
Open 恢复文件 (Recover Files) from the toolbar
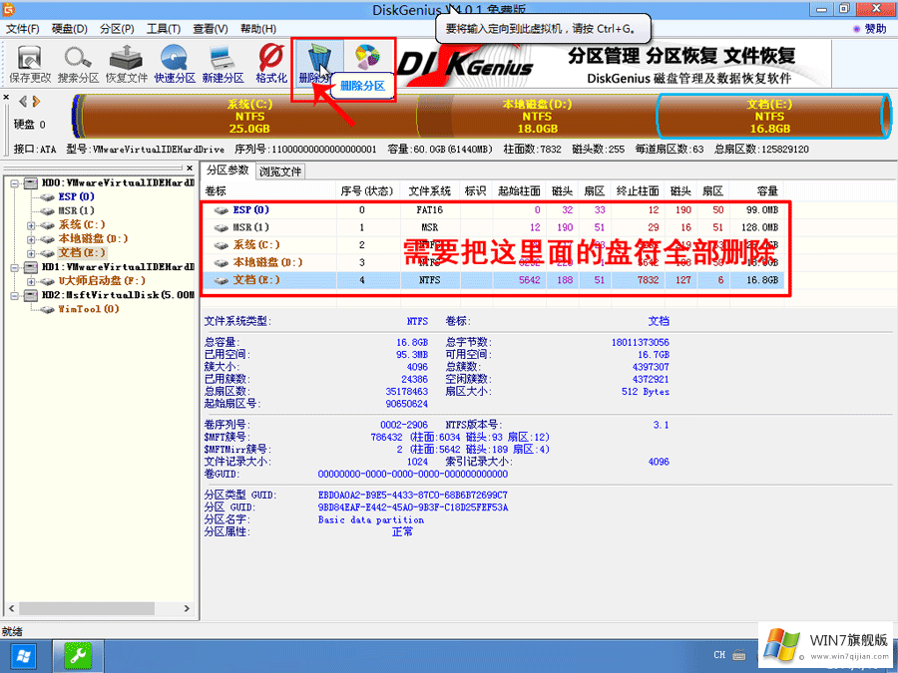click(x=129, y=58)
